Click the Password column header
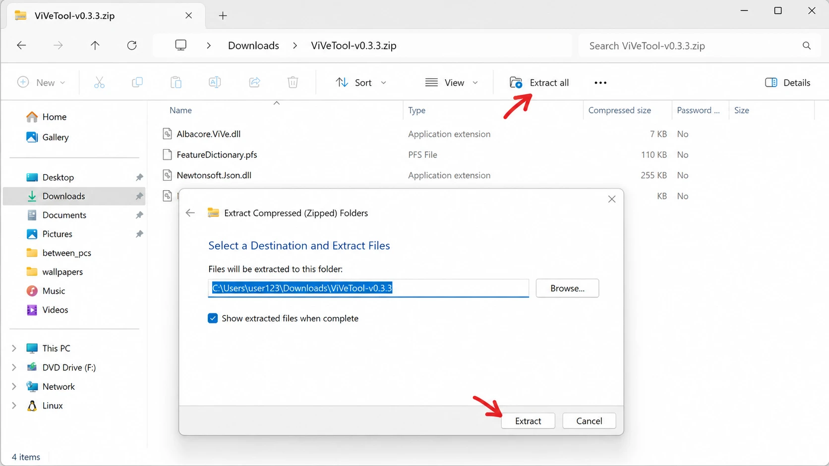The width and height of the screenshot is (829, 466). [698, 110]
